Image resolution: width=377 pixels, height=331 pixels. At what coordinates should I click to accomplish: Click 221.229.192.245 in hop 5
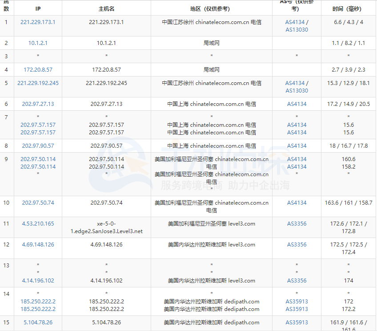coord(38,83)
